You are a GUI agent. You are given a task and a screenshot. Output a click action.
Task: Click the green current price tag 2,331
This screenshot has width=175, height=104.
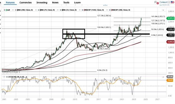[x=171, y=18]
